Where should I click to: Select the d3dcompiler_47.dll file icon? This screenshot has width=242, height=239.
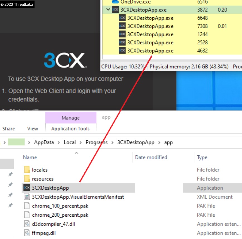click(x=27, y=224)
